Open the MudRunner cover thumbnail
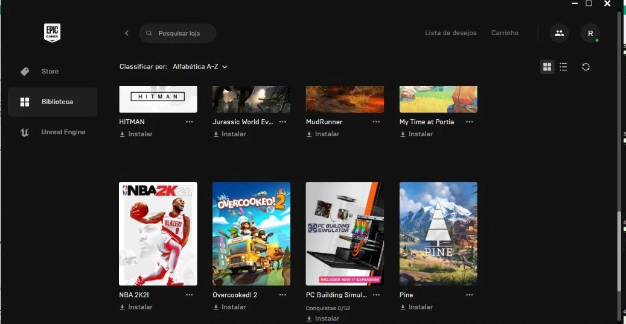Image resolution: width=626 pixels, height=324 pixels. coord(345,99)
